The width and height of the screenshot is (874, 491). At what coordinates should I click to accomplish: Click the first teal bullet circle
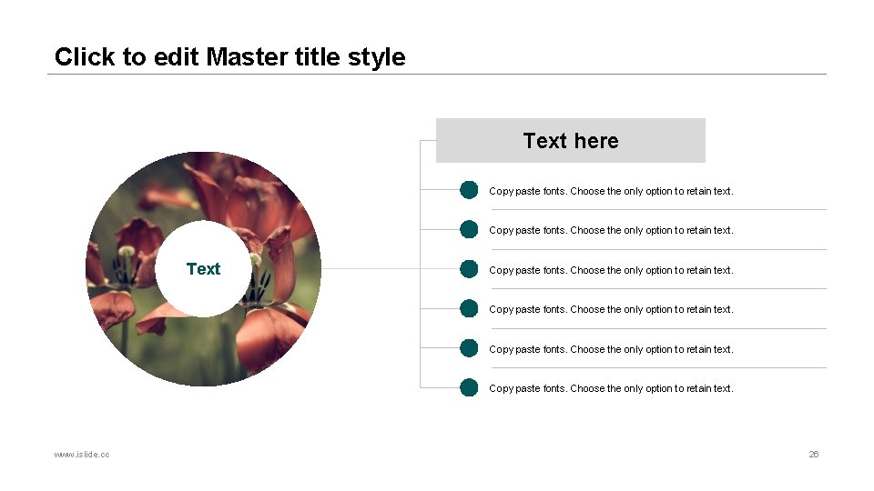469,190
